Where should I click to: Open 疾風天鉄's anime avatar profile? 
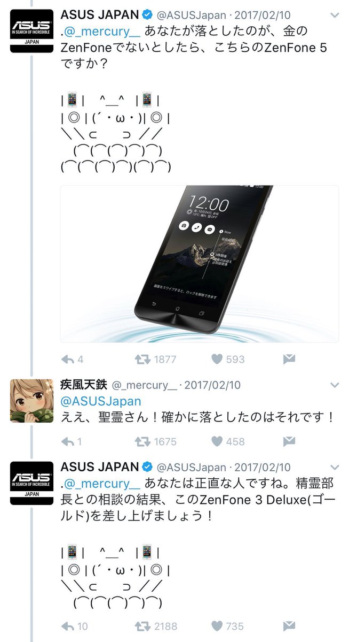(x=32, y=401)
